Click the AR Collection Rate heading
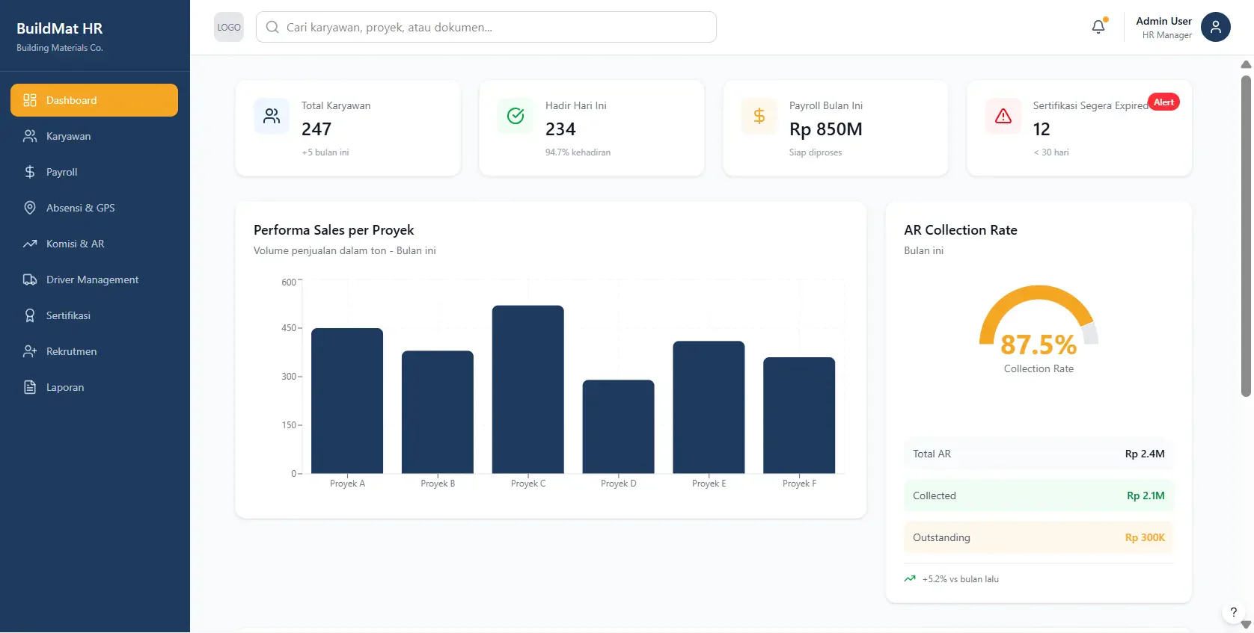The image size is (1254, 633). coord(961,230)
